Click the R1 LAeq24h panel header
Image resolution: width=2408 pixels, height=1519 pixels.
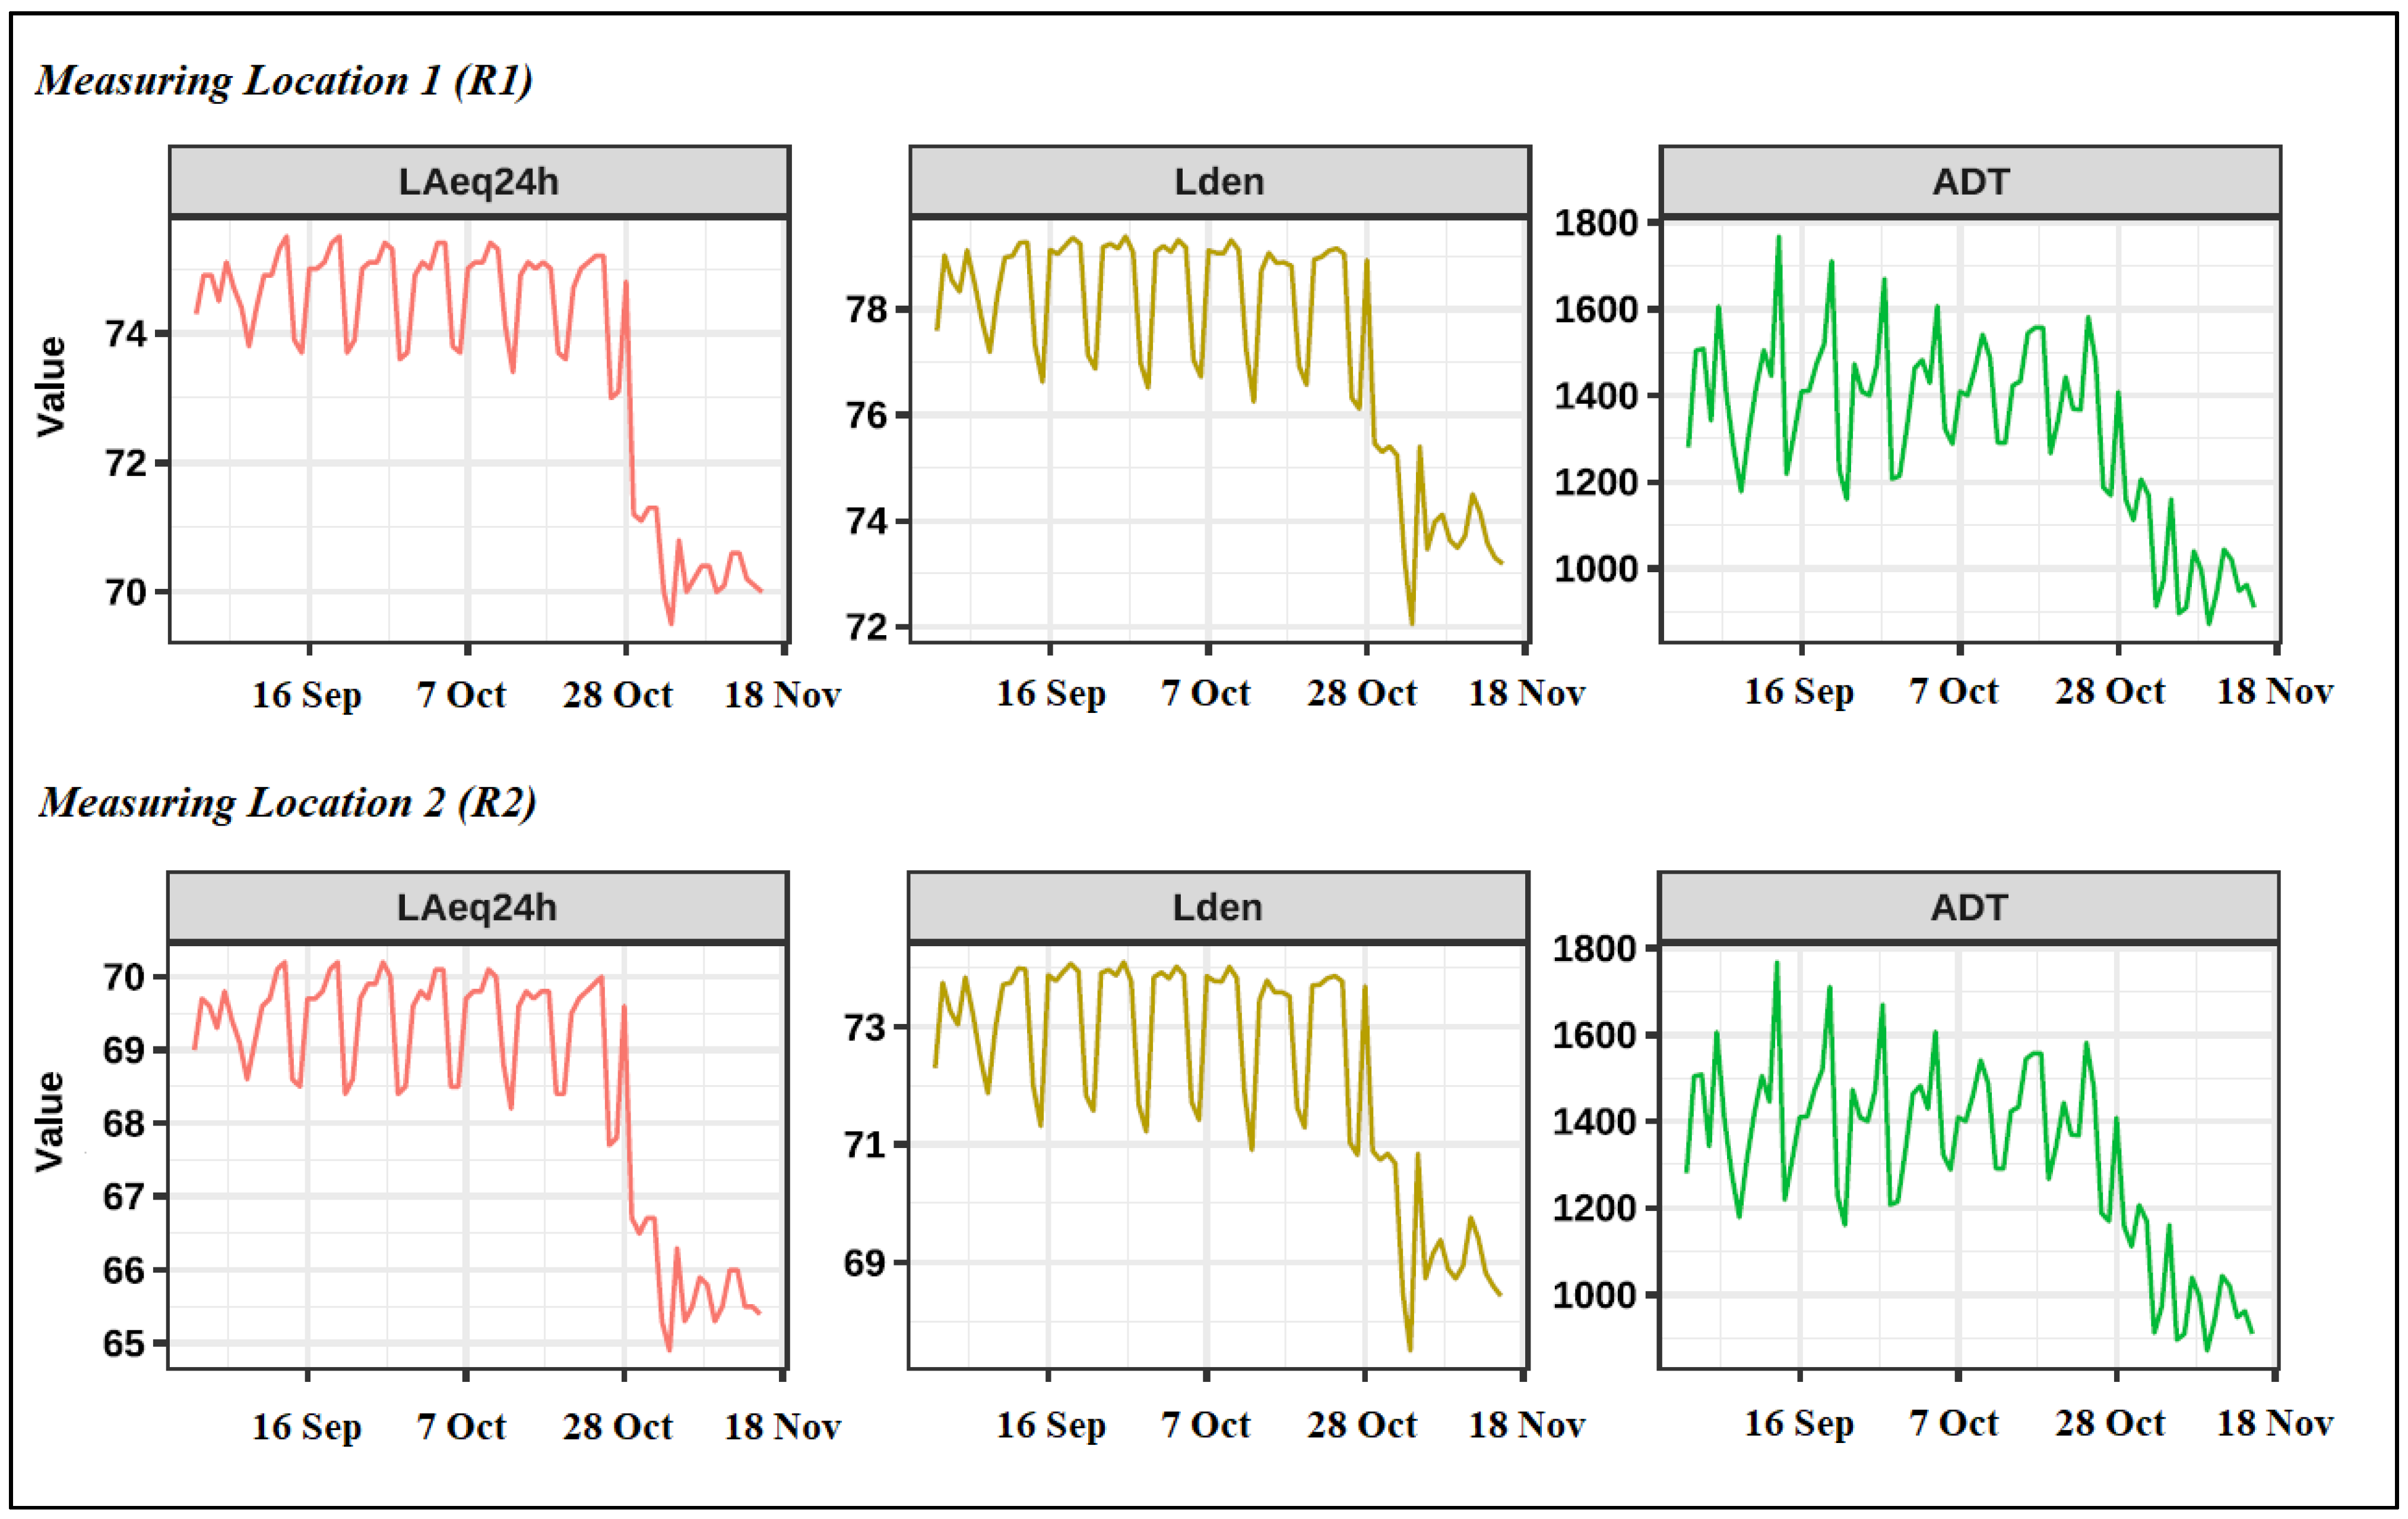[479, 182]
